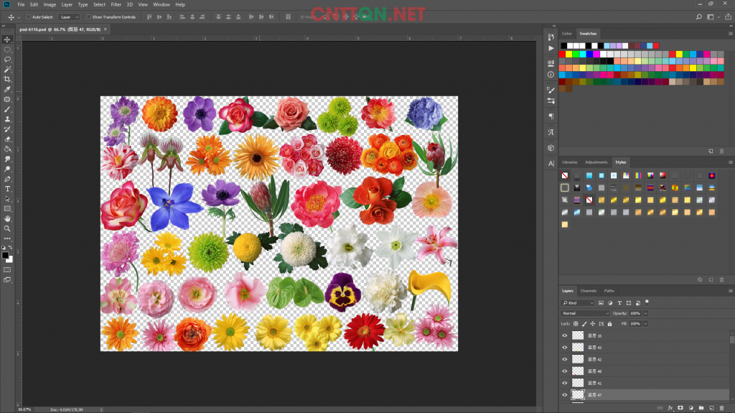The image size is (735, 413).
Task: Delete layer with Layers trash icon
Action: tap(722, 408)
